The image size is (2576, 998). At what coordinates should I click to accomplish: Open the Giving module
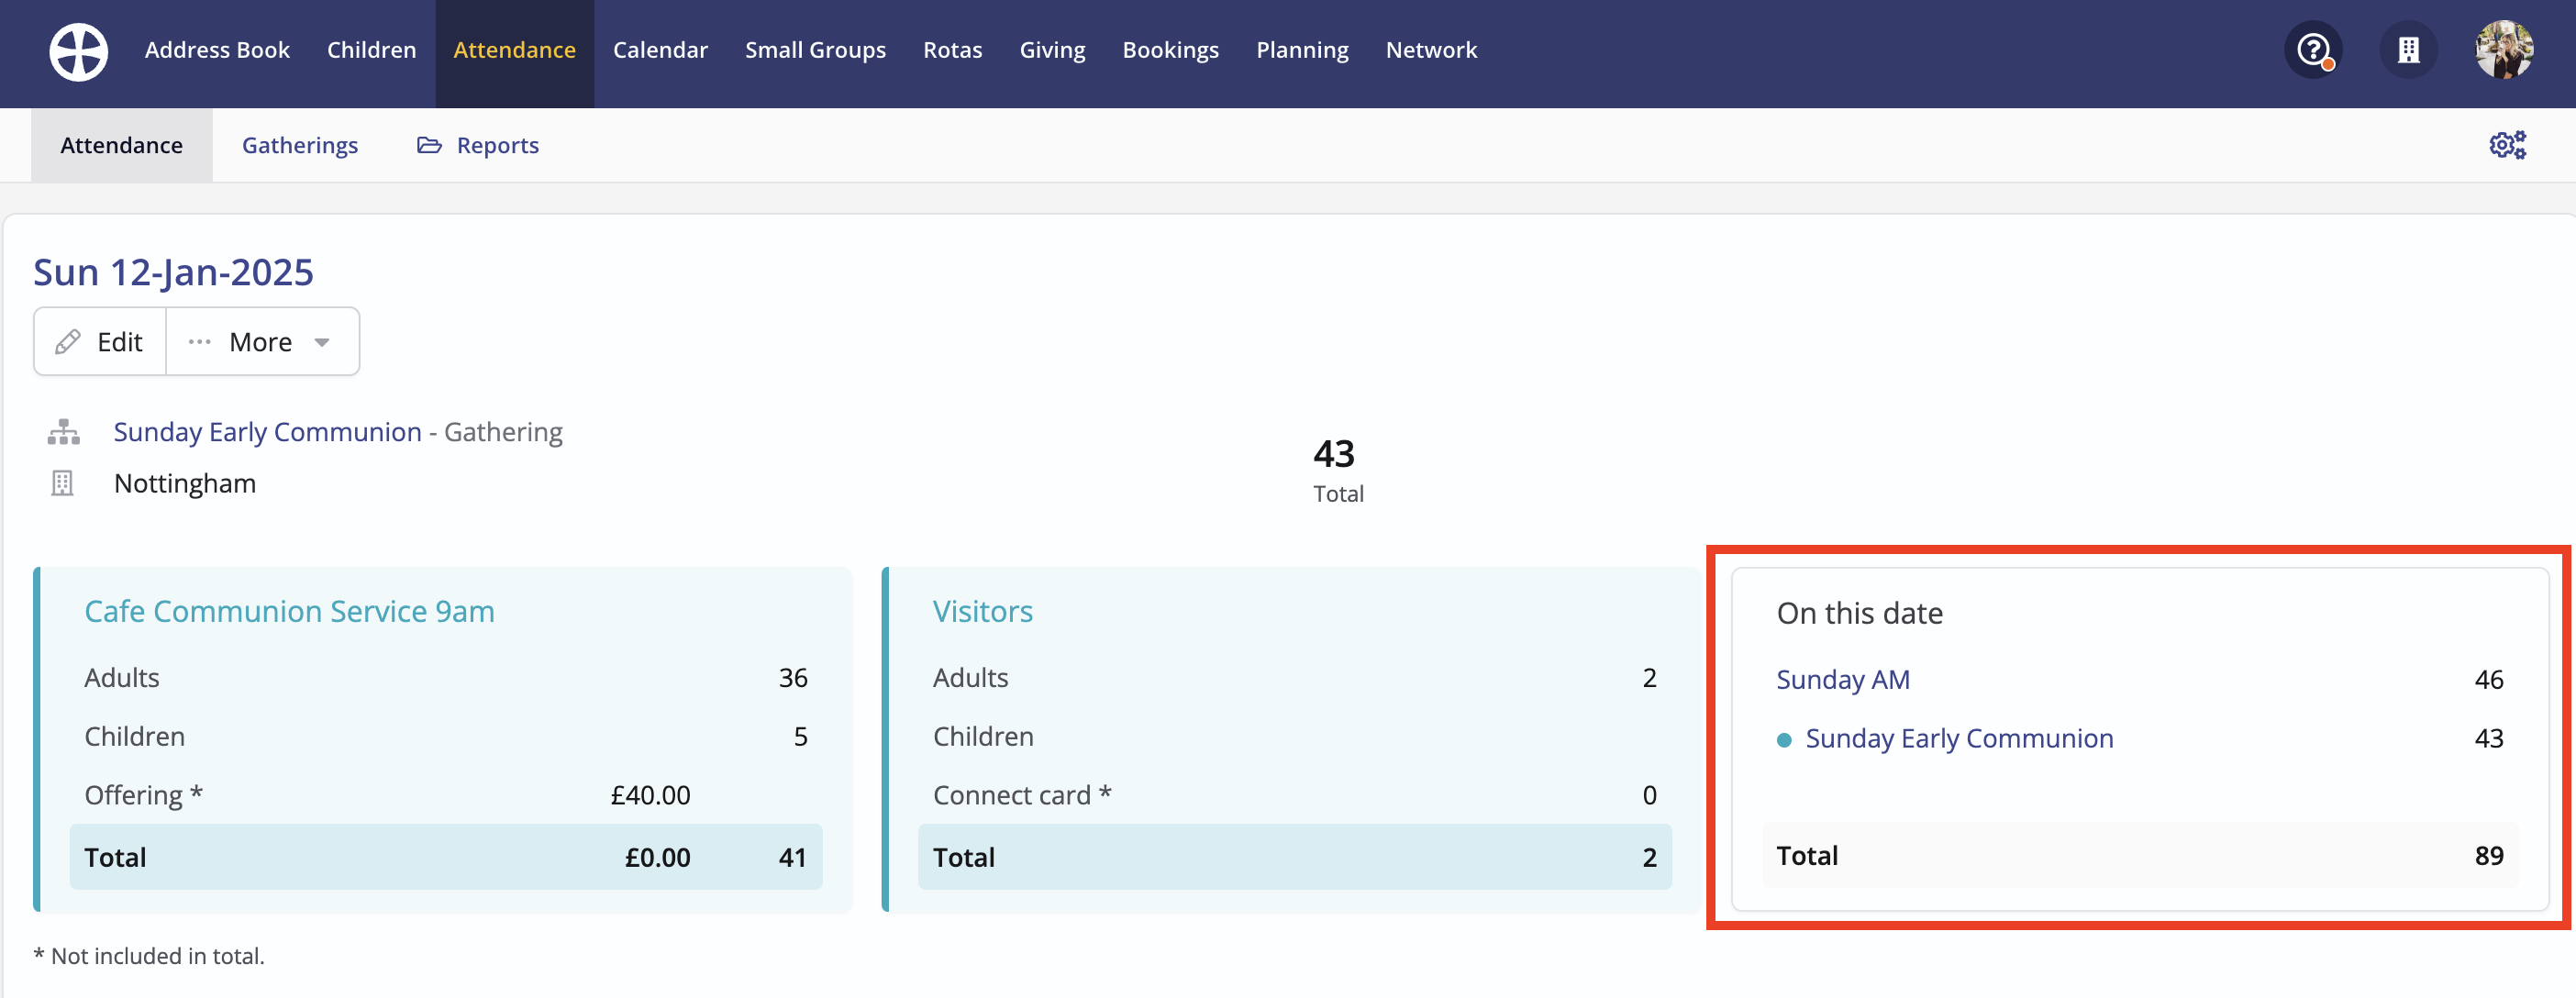pos(1052,50)
